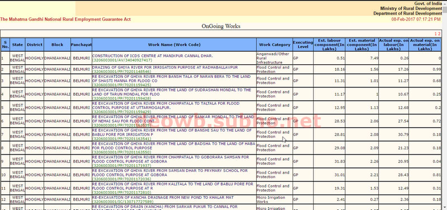Click the labour estimate value 18.16
The image size is (447, 210).
coord(340,69)
